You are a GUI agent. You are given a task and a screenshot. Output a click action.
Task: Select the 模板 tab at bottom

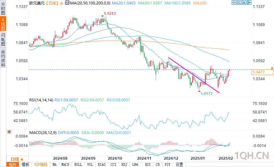pos(25,164)
